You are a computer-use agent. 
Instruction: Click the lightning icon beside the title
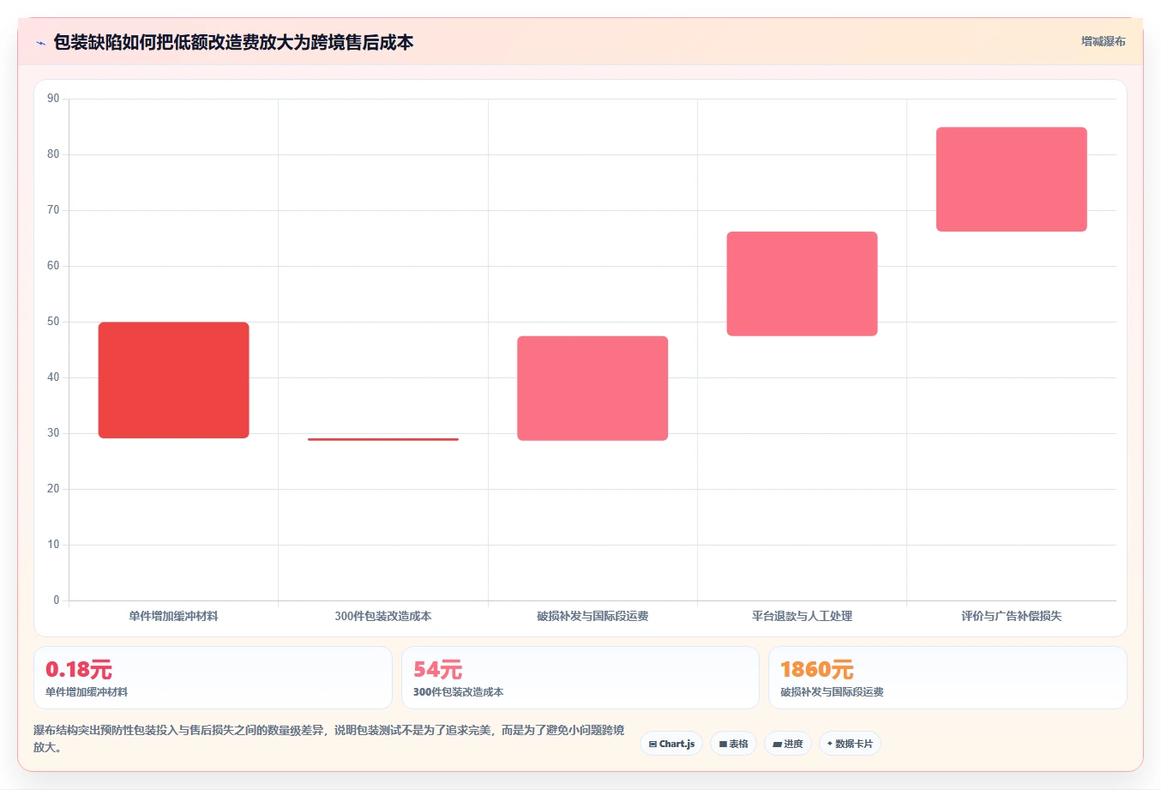(x=40, y=43)
